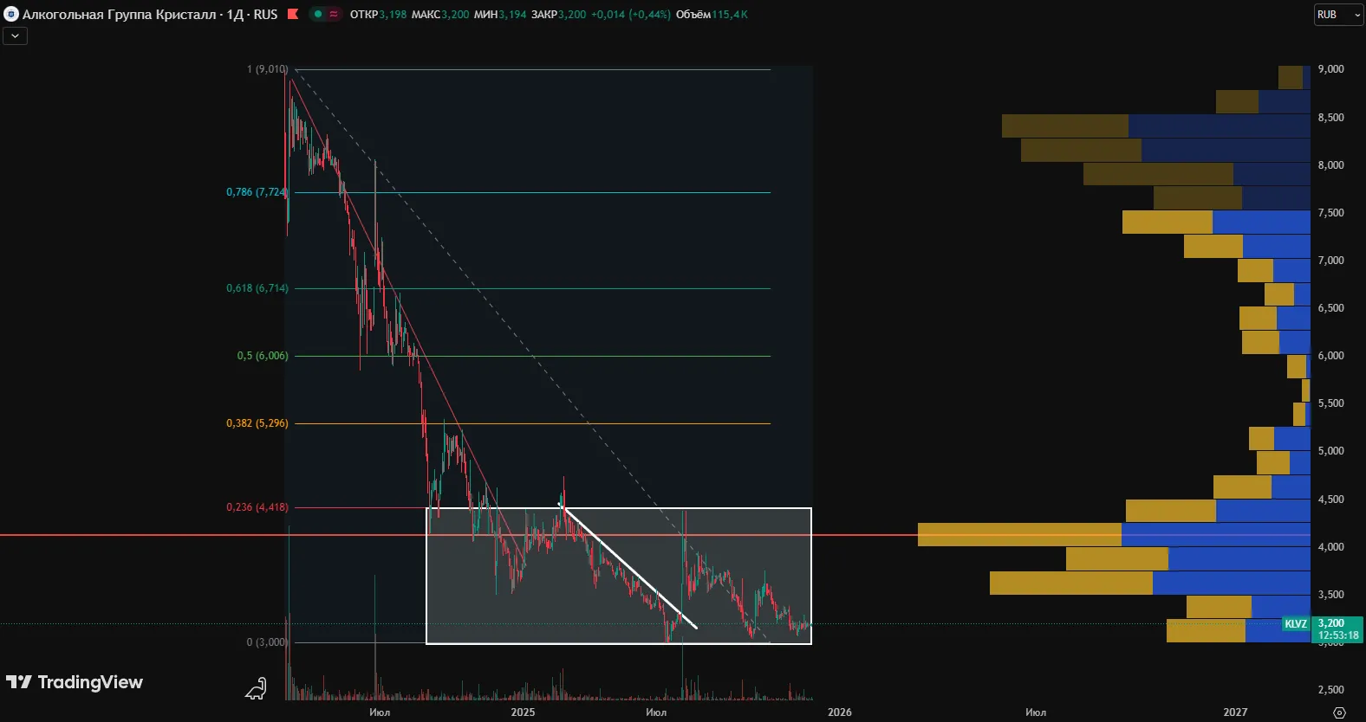This screenshot has width=1366, height=722.
Task: Click the longest yellow volume profile bar
Action: click(x=1018, y=535)
